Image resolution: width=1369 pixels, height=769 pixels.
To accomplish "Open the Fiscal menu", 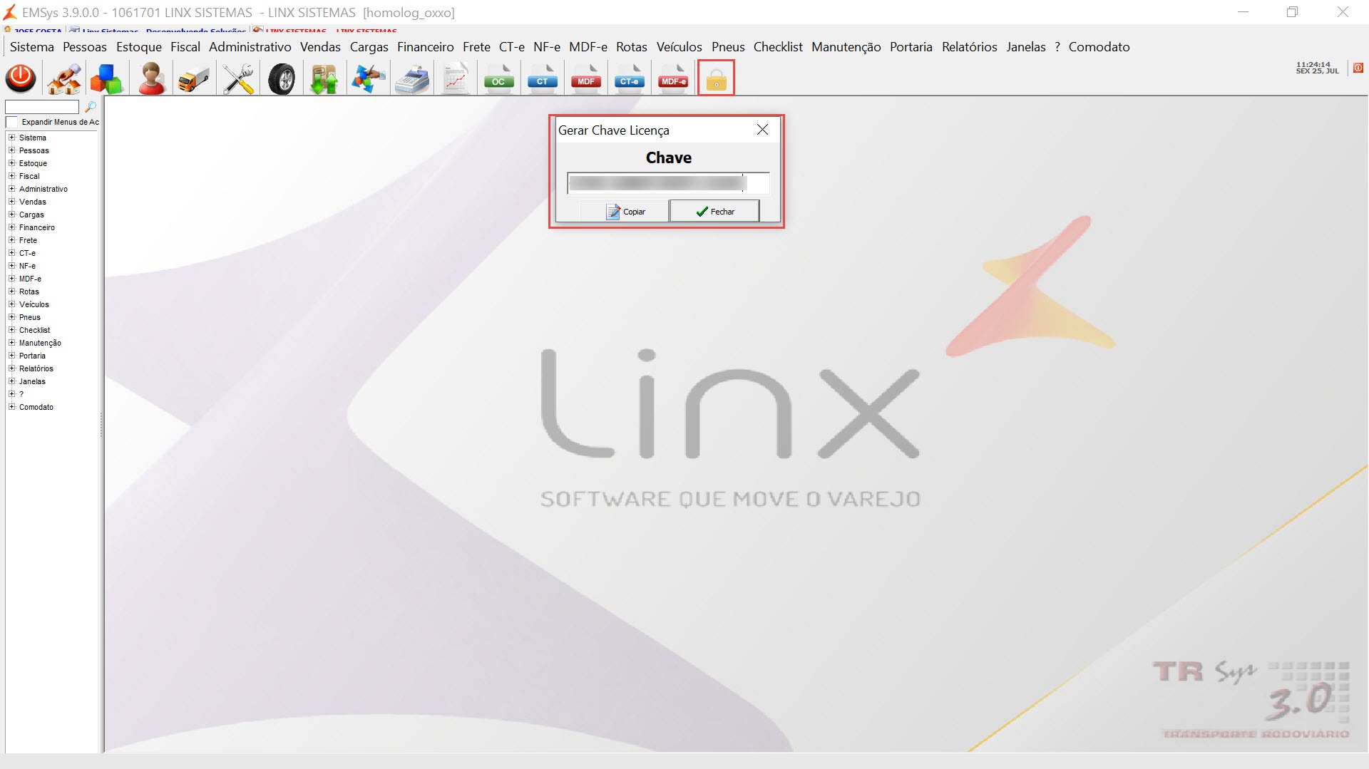I will pos(185,47).
